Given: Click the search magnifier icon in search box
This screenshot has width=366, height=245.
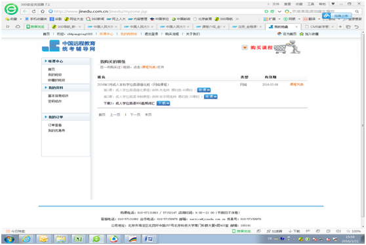Looking at the screenshot, I should [x=357, y=11].
